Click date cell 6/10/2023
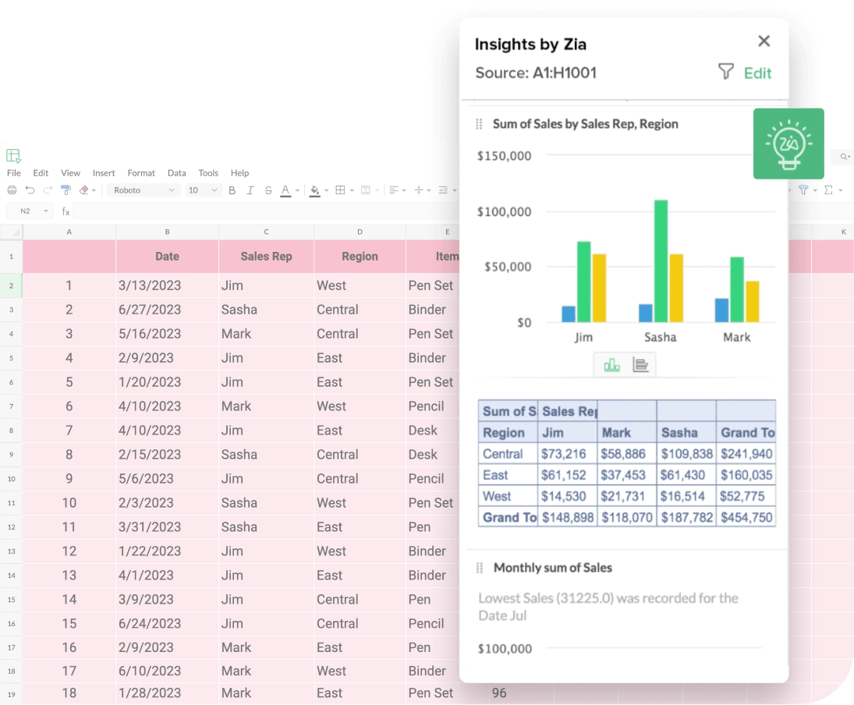 pyautogui.click(x=167, y=671)
